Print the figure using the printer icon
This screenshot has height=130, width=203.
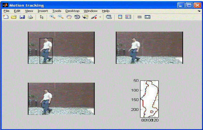(30, 17)
